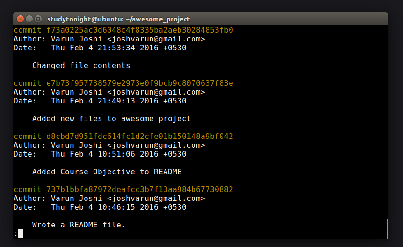Click 'Added new files to awesome project' message
This screenshot has width=403, height=247.
tap(112, 119)
